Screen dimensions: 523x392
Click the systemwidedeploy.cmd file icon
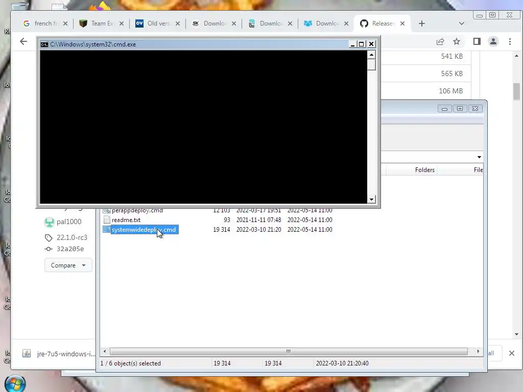(x=107, y=230)
